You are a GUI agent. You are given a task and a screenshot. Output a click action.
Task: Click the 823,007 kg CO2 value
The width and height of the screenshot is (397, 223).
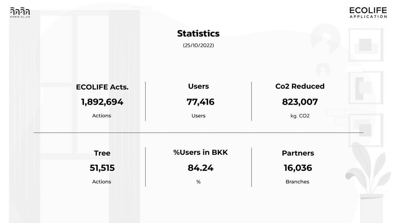[x=300, y=102]
